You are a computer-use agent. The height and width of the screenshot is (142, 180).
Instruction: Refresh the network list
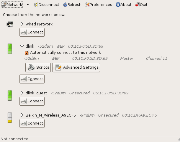(x=72, y=5)
